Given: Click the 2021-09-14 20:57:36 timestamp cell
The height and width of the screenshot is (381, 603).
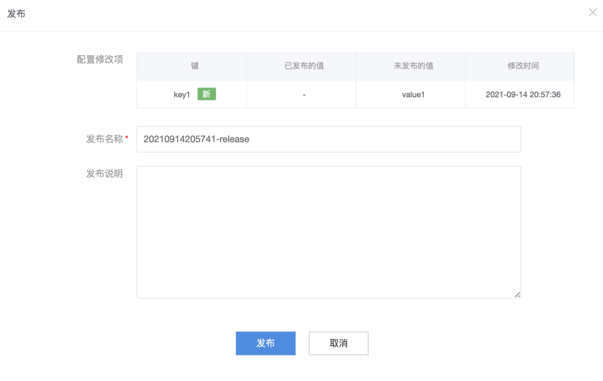Looking at the screenshot, I should pos(523,95).
